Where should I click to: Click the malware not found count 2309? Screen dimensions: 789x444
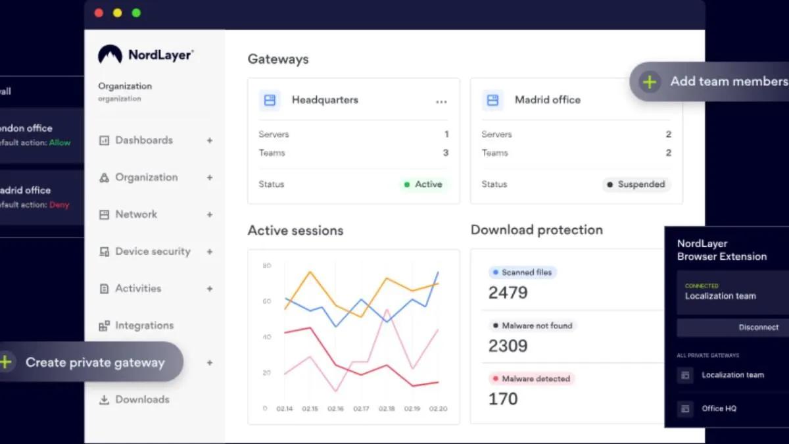coord(508,346)
